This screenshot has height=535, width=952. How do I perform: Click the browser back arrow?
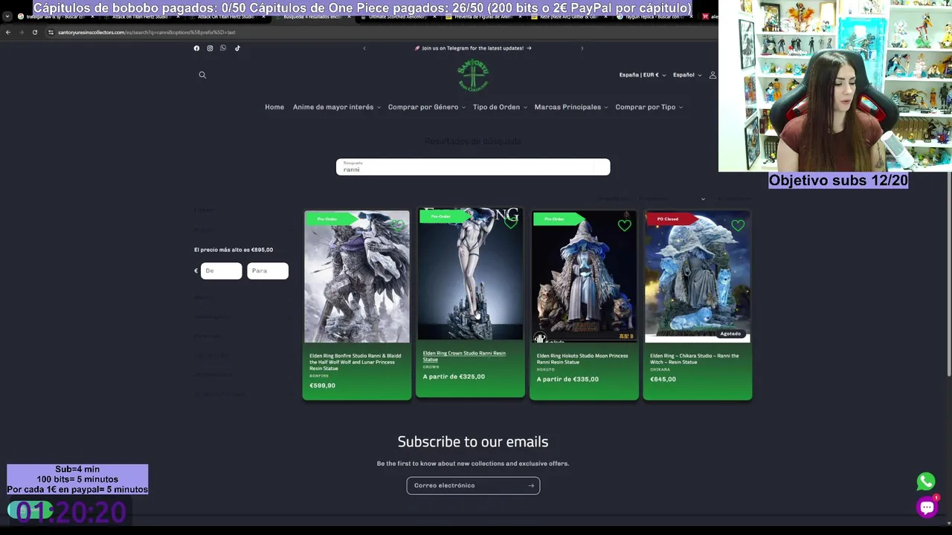(x=8, y=33)
